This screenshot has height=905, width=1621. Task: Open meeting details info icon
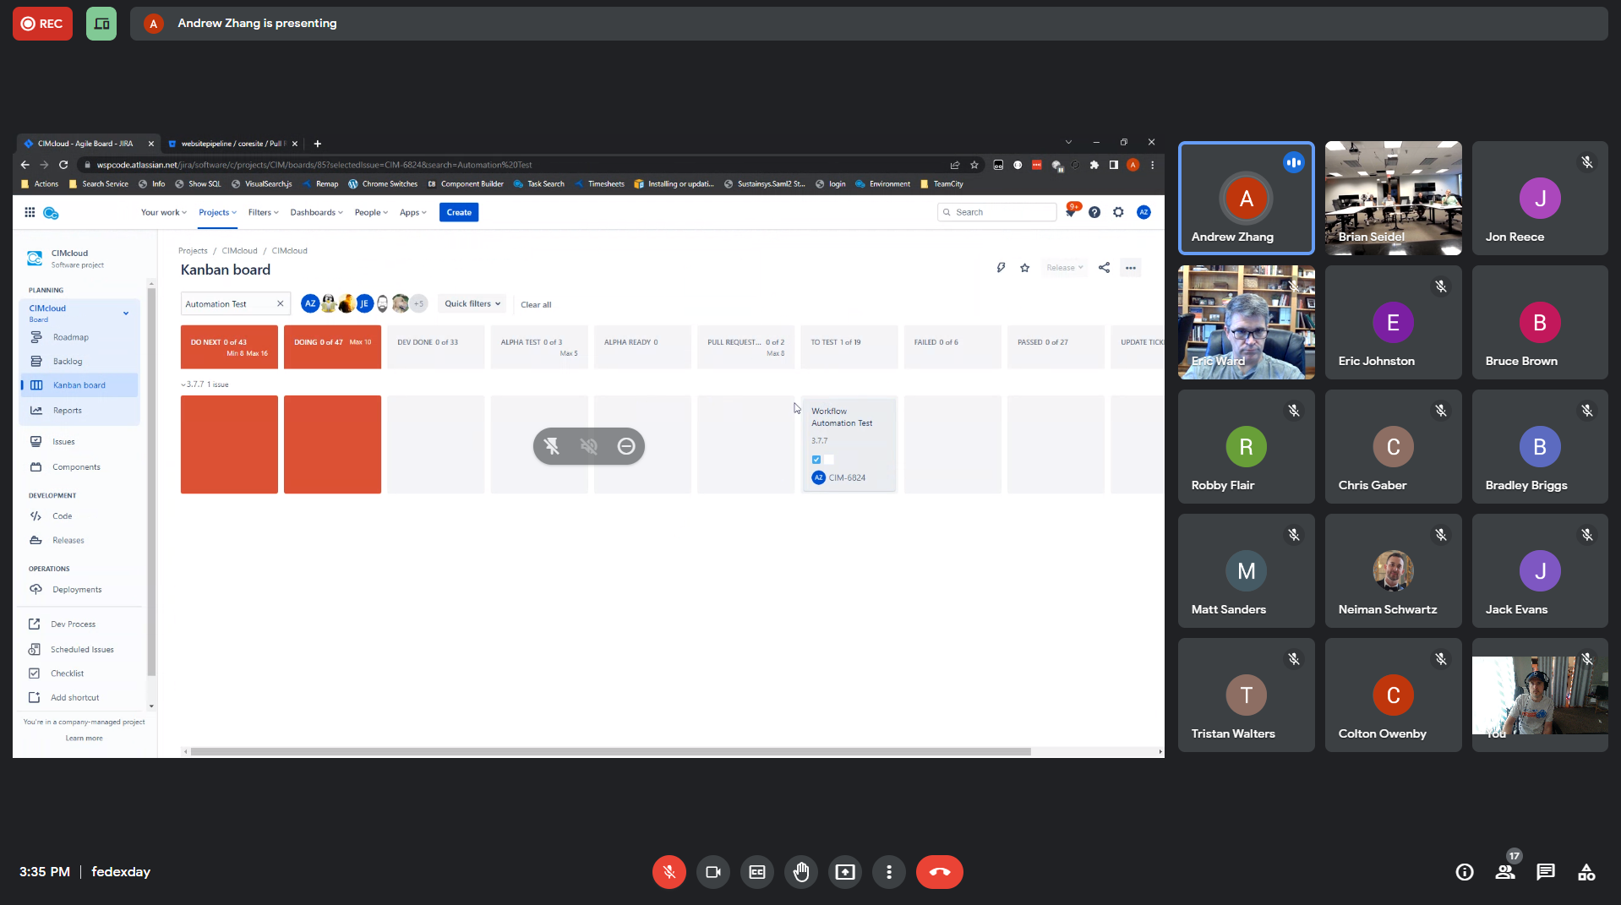(1464, 872)
